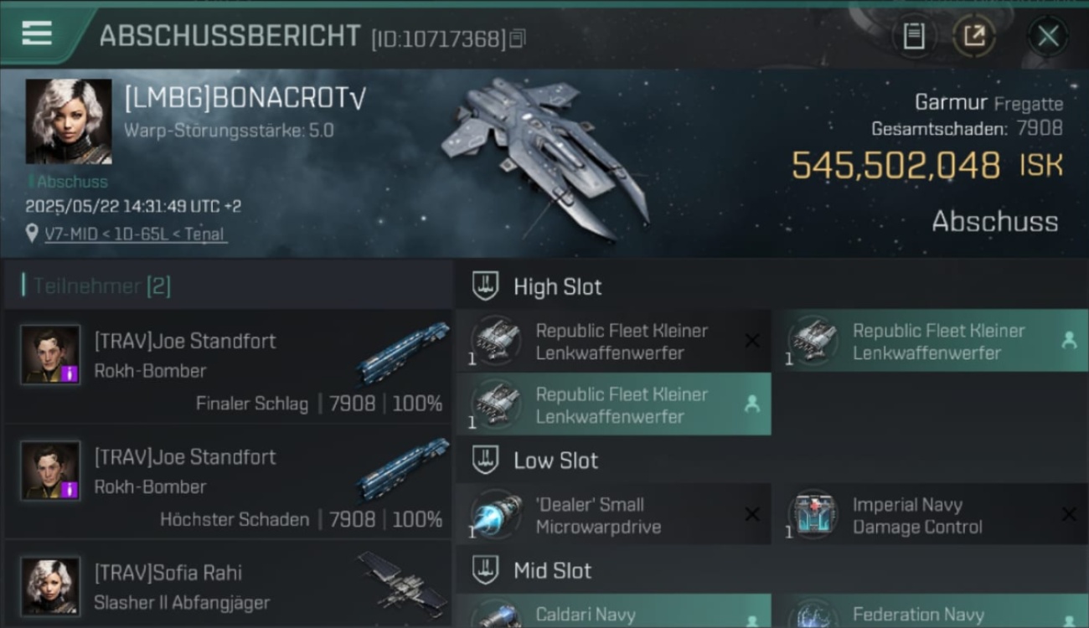Close the Abschussbericht window
1089x628 pixels.
pyautogui.click(x=1048, y=36)
